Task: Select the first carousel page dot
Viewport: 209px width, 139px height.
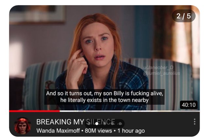Action: (89, 124)
